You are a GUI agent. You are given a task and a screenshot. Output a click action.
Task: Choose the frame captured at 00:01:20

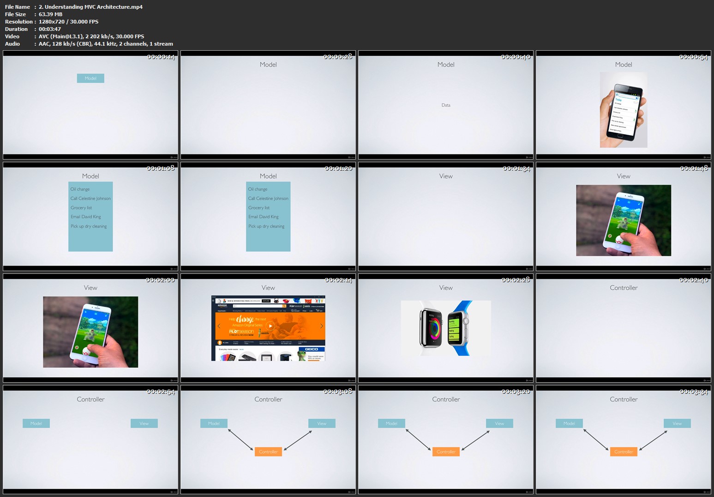(x=268, y=216)
